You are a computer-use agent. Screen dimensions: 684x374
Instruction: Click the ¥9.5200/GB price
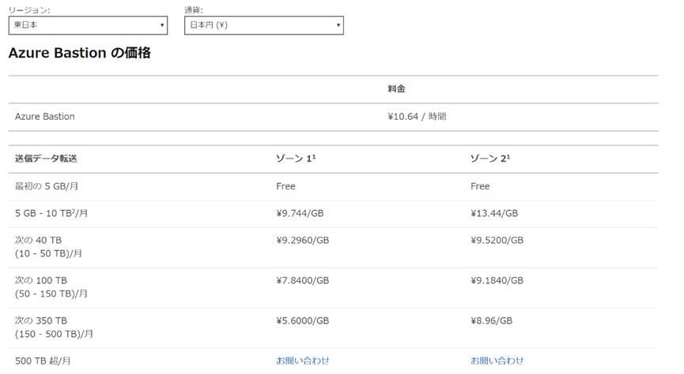point(497,241)
